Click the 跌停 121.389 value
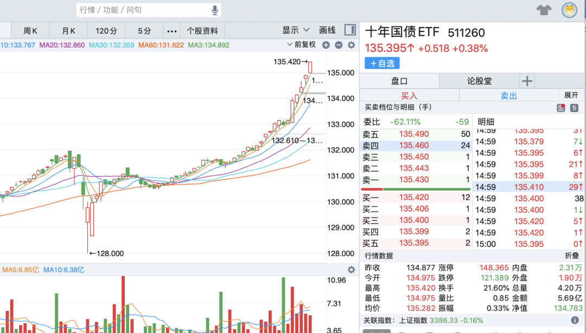The width and height of the screenshot is (586, 333). coord(495,278)
